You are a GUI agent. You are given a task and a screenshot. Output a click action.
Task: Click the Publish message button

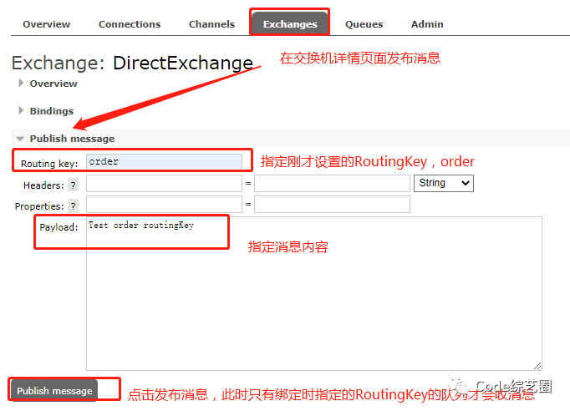[x=54, y=391]
